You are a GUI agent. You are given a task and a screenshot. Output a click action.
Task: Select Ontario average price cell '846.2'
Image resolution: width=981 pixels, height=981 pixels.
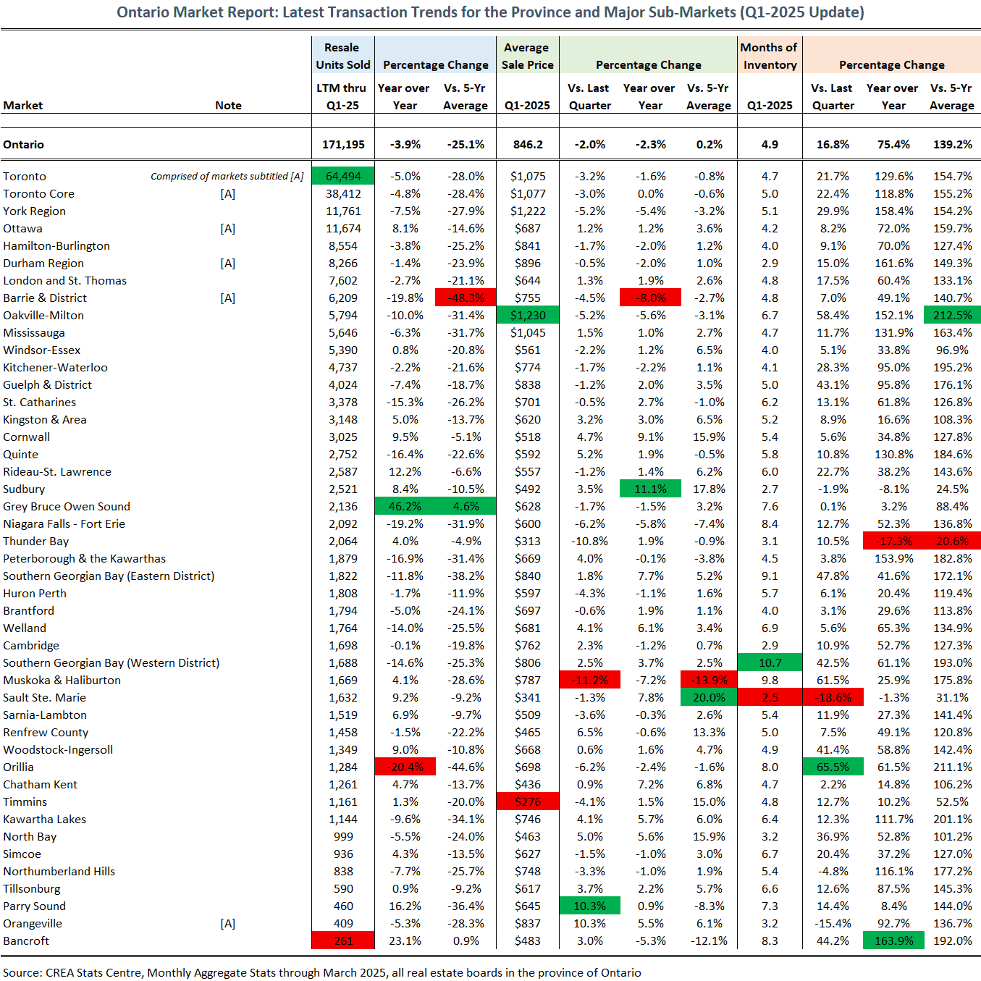click(528, 145)
